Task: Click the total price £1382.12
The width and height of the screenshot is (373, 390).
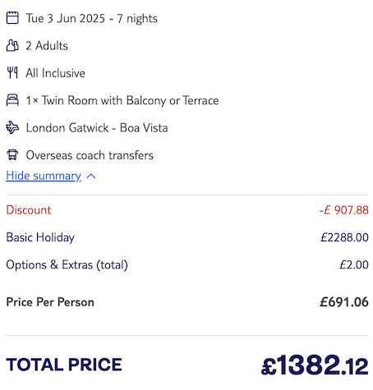Action: 315,365
